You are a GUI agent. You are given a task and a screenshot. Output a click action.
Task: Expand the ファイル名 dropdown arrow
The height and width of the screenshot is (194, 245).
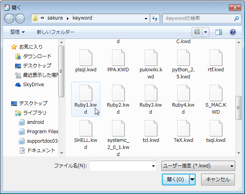click(153, 166)
